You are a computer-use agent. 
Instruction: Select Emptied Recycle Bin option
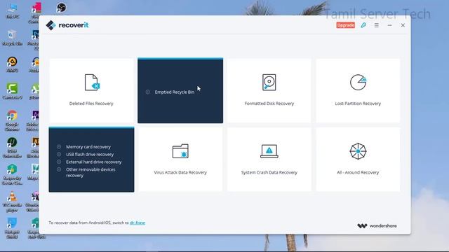pos(175,92)
